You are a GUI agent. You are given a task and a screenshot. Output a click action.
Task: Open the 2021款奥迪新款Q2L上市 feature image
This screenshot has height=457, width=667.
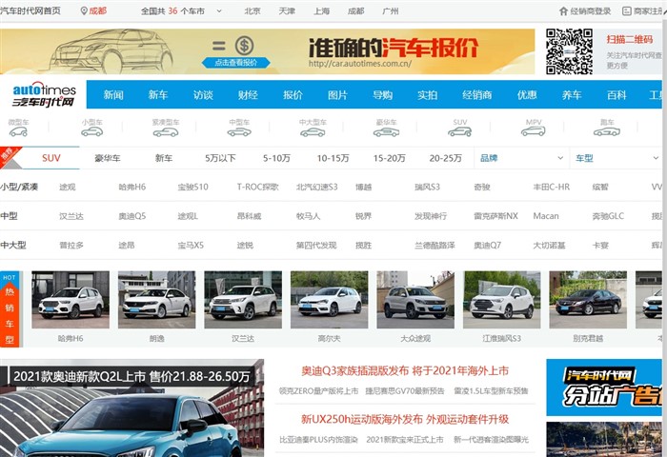coord(131,408)
